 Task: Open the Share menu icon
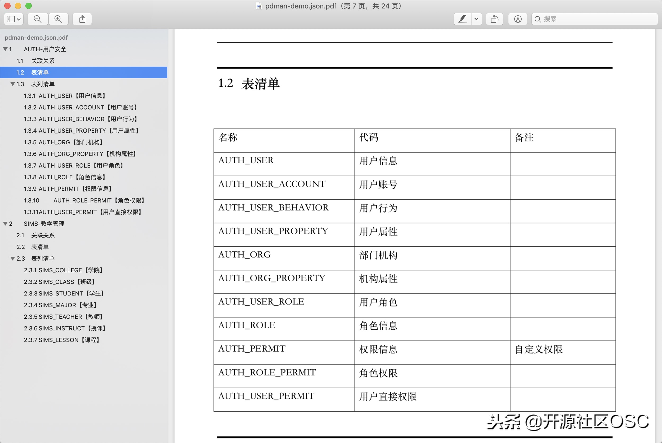(82, 19)
